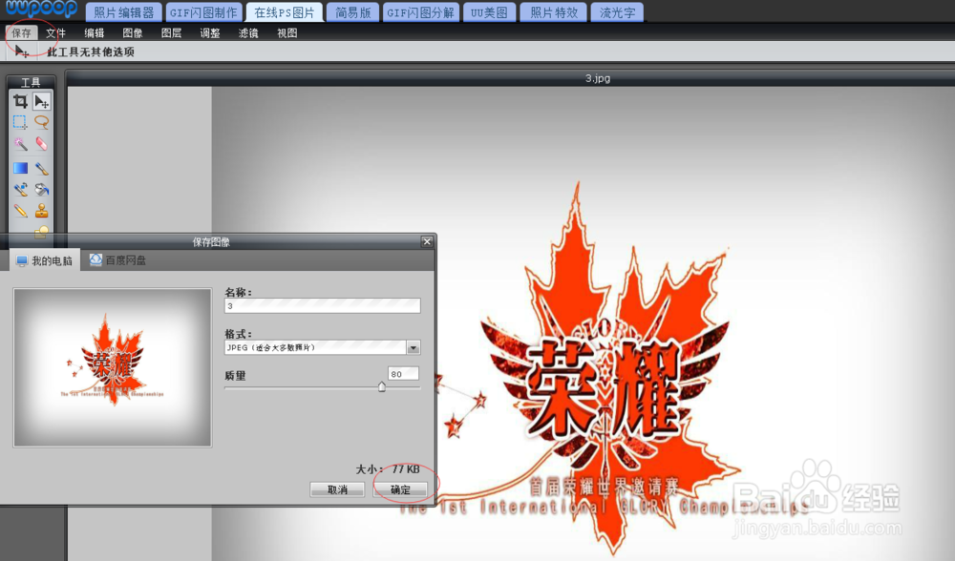Click the 工具 panel header
This screenshot has height=561, width=955.
click(31, 82)
